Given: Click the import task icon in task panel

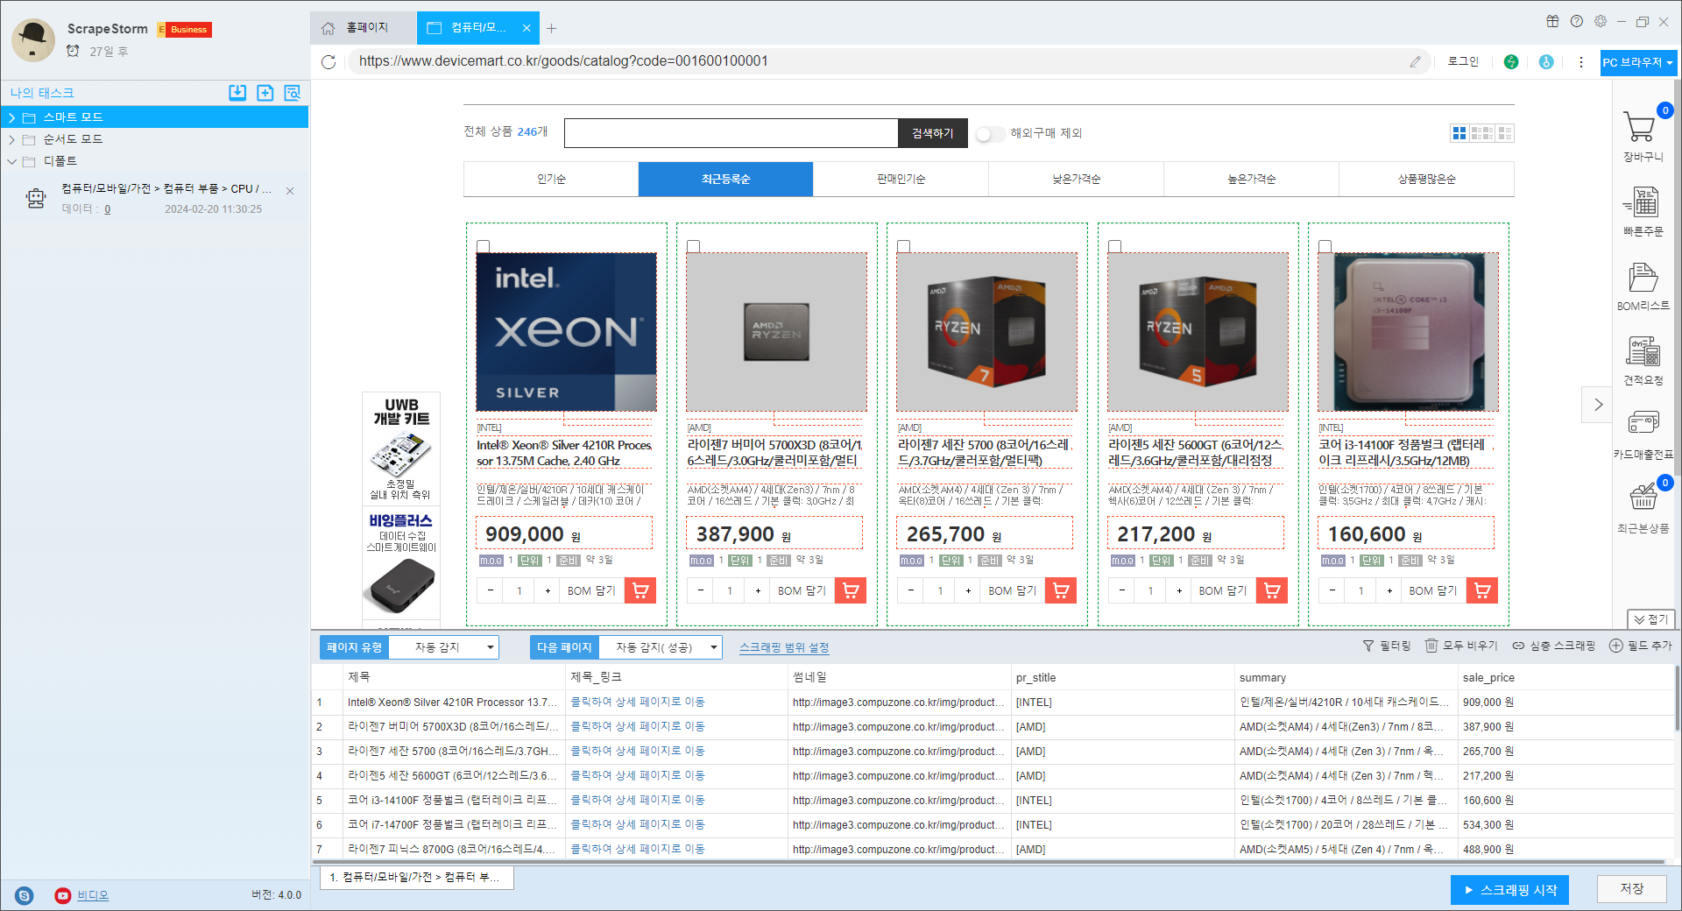Looking at the screenshot, I should [237, 93].
